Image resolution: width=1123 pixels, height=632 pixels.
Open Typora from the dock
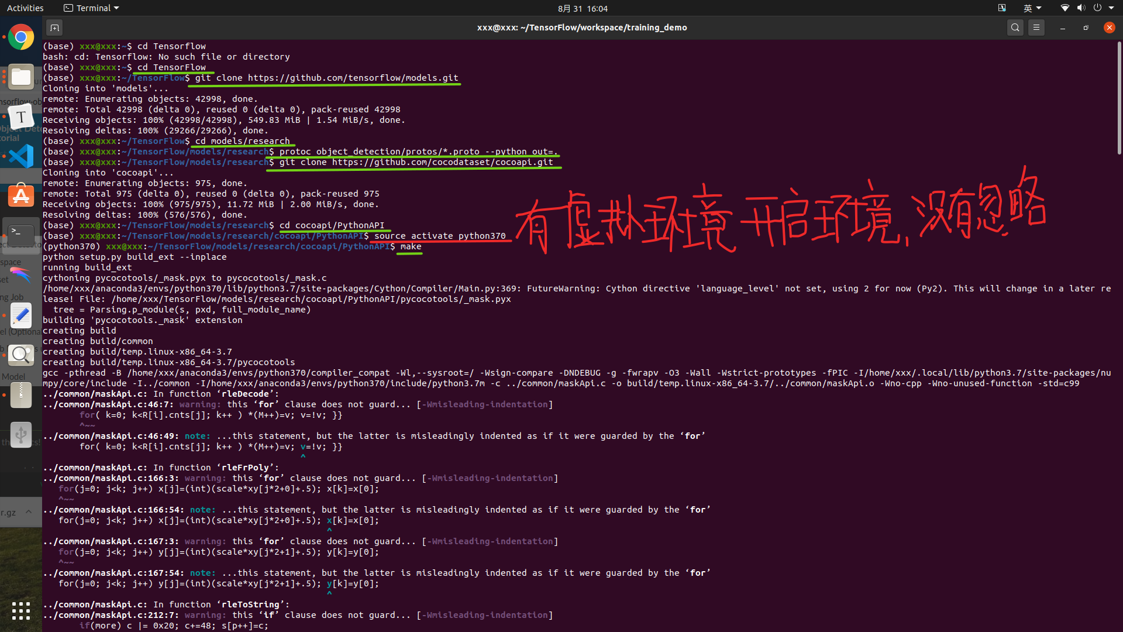(x=21, y=117)
